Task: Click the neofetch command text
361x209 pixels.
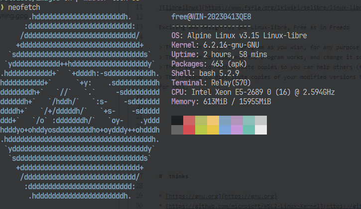Action: 24,7
